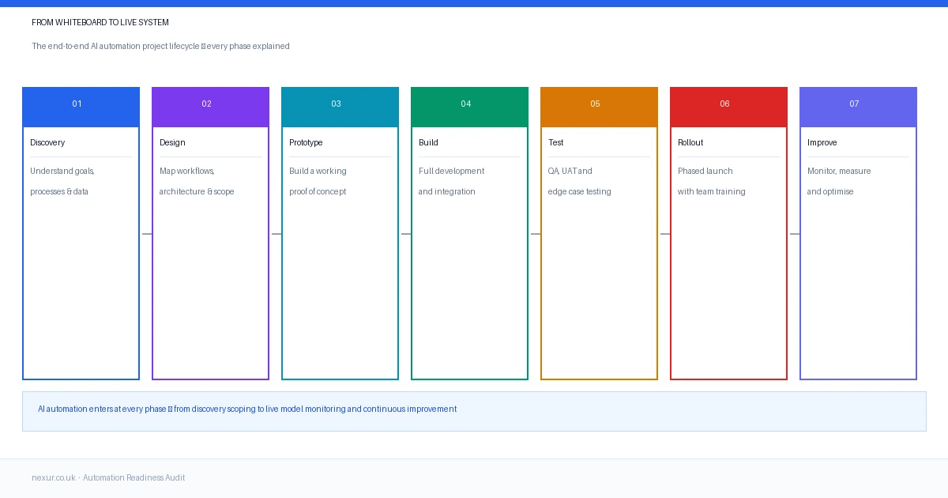Select the orange 05 phase header
This screenshot has width=948, height=498.
pos(599,108)
